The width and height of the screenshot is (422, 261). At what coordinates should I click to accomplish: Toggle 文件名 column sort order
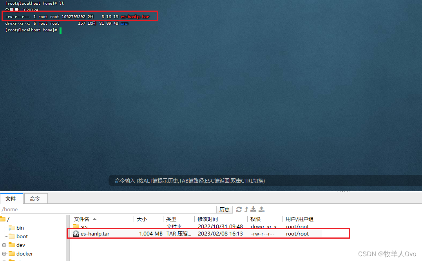pos(82,219)
